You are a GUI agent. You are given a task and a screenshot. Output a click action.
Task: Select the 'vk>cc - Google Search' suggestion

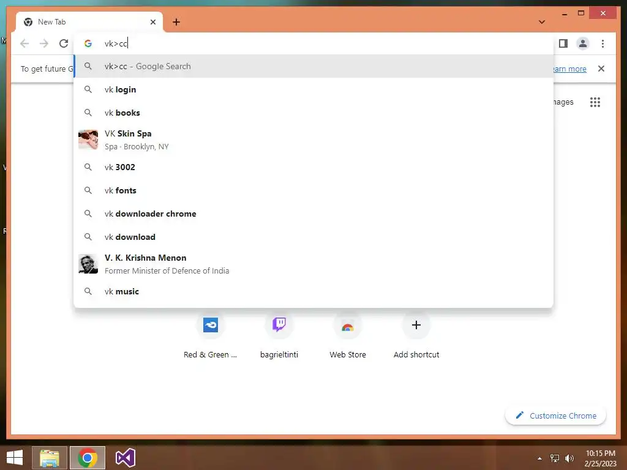pos(314,66)
